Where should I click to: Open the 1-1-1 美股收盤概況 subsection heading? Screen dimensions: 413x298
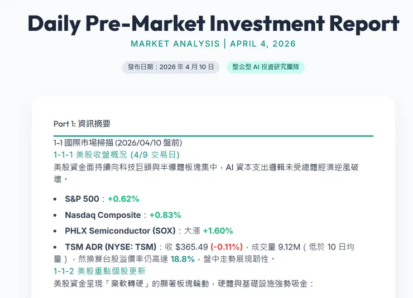[117, 154]
